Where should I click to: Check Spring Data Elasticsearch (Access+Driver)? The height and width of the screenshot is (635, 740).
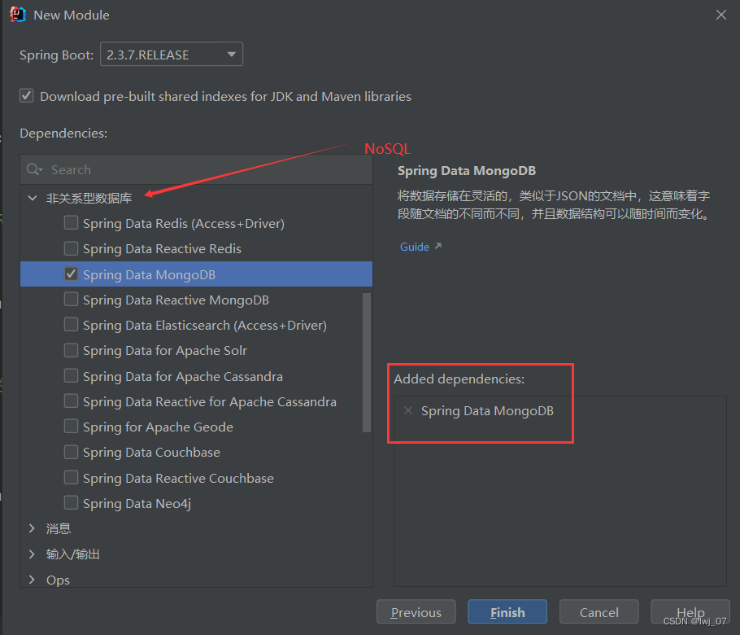pos(72,325)
